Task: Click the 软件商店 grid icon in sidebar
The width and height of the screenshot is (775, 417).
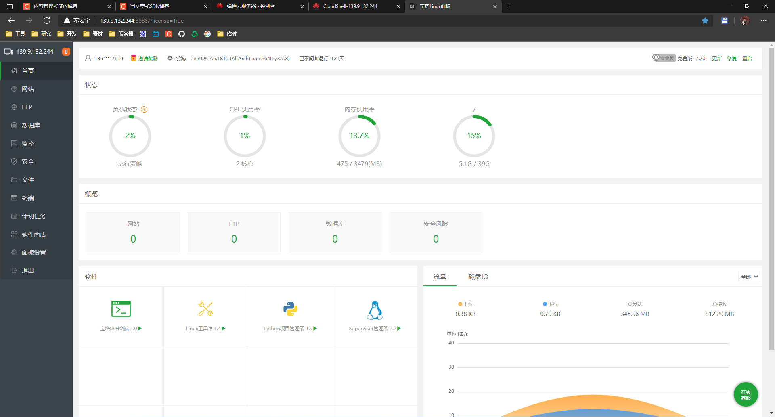Action: pos(14,234)
